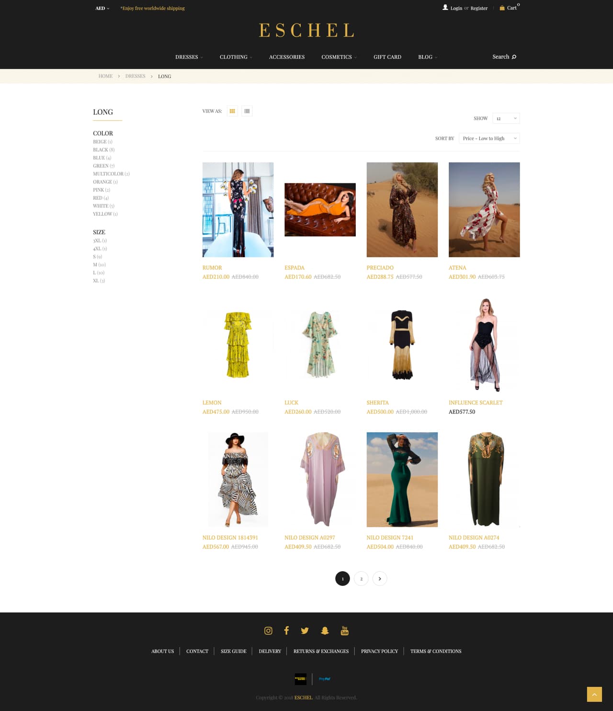The height and width of the screenshot is (711, 613).
Task: Go to next page arrow in pagination
Action: point(380,579)
